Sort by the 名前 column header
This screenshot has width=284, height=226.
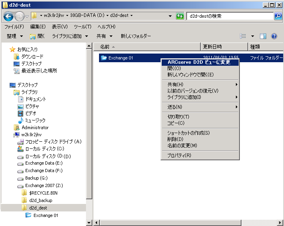click(x=147, y=47)
